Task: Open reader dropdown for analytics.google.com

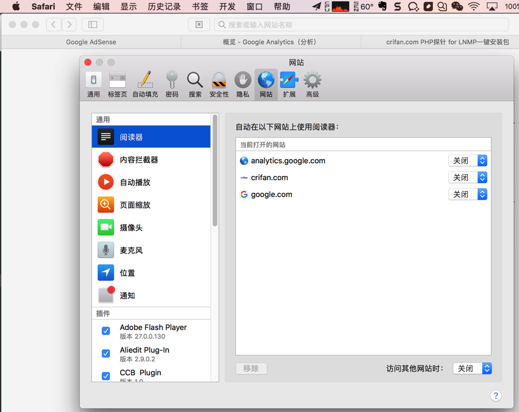Action: coord(467,160)
